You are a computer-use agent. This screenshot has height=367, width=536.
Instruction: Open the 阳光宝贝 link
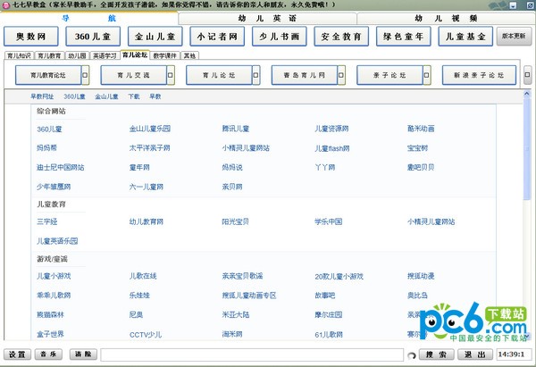(235, 221)
